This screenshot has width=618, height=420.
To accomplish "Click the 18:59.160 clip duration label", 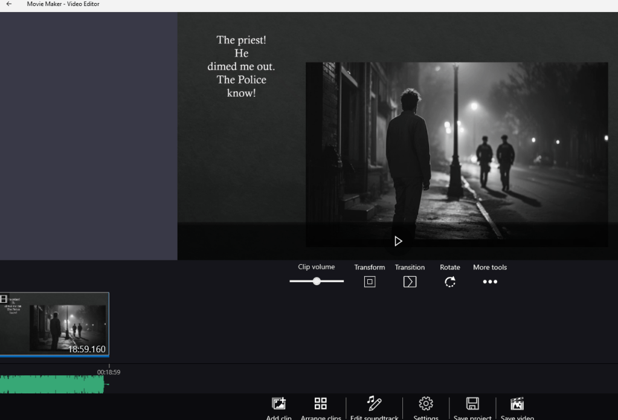I will pyautogui.click(x=86, y=349).
